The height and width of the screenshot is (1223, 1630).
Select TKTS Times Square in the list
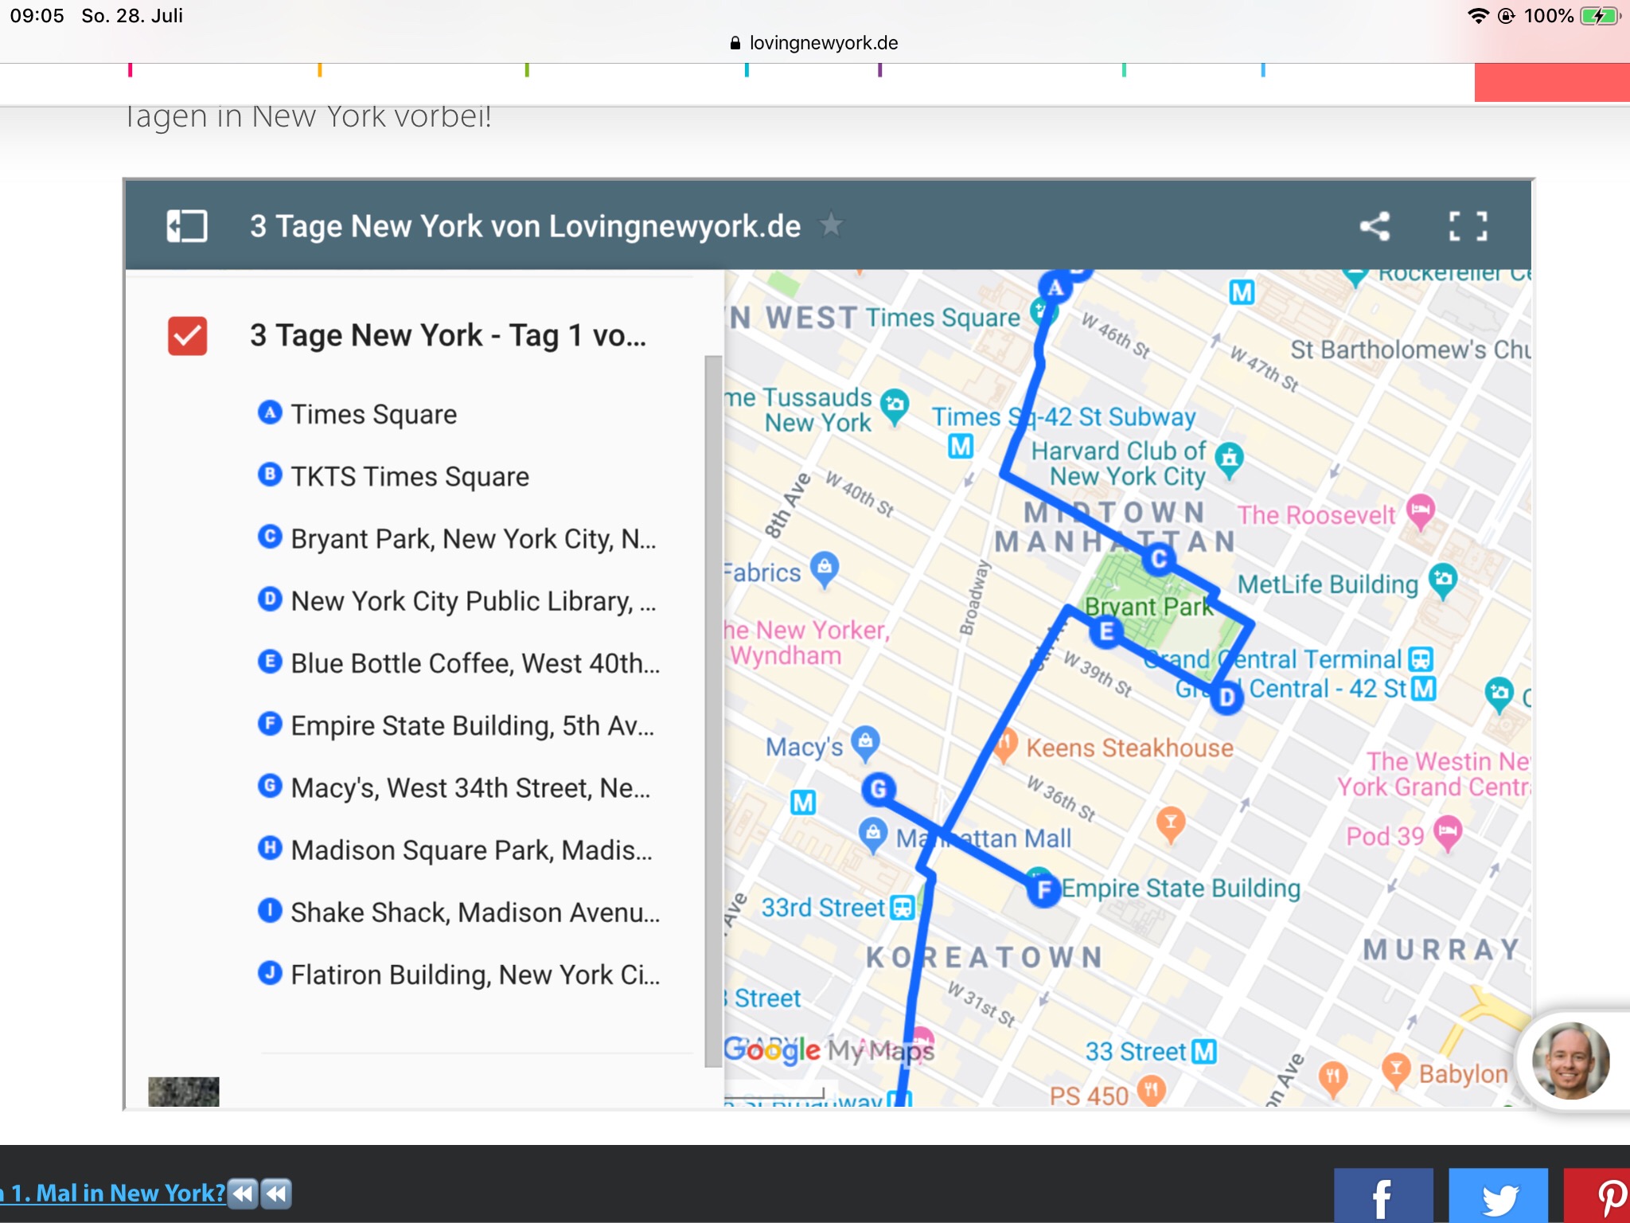(393, 476)
